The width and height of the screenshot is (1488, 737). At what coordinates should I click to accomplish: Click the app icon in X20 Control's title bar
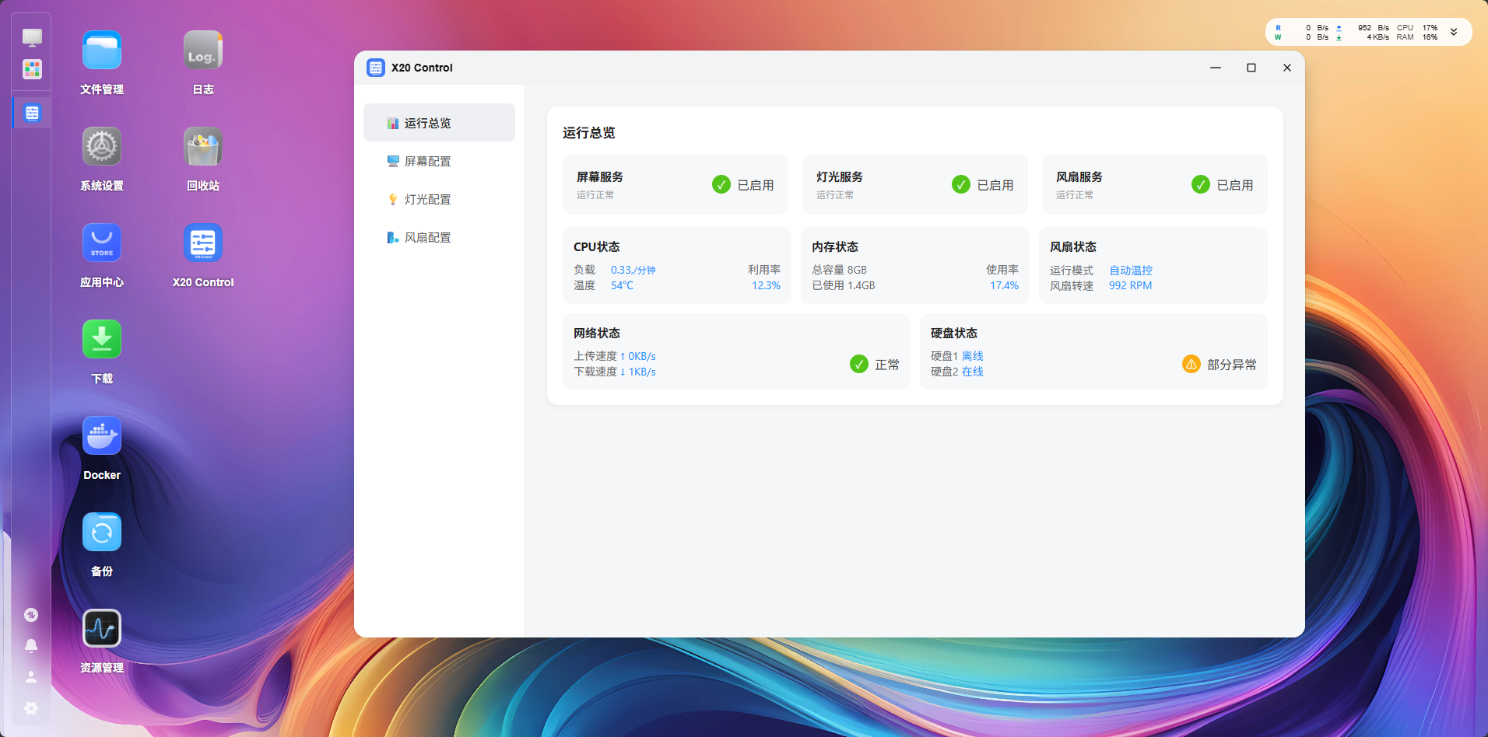(x=376, y=68)
